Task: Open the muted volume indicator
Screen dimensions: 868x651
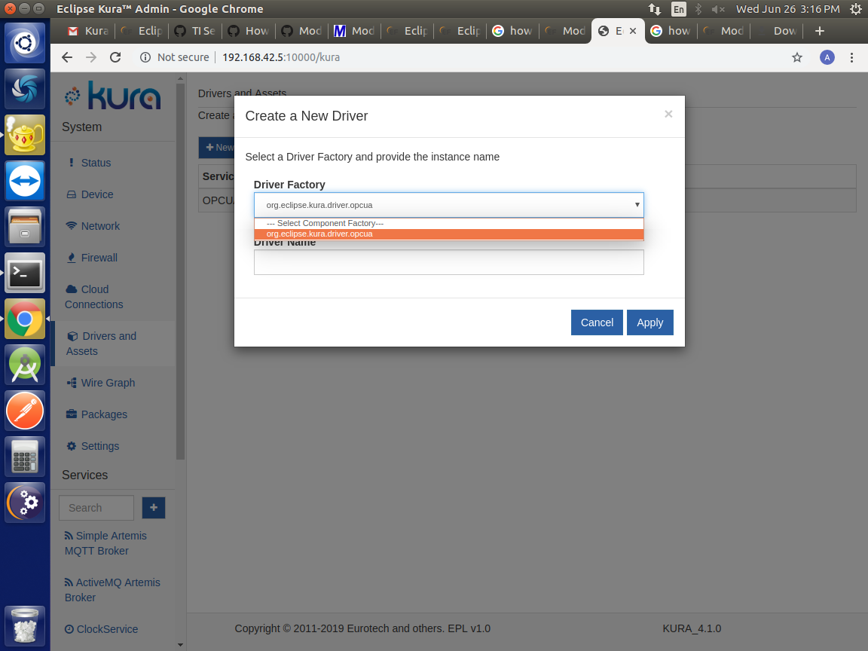Action: point(718,9)
